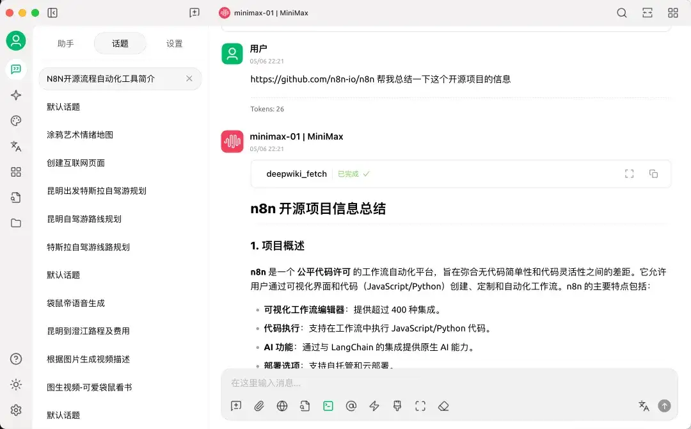691x429 pixels.
Task: Click new topic icon in input toolbar
Action: (236, 406)
